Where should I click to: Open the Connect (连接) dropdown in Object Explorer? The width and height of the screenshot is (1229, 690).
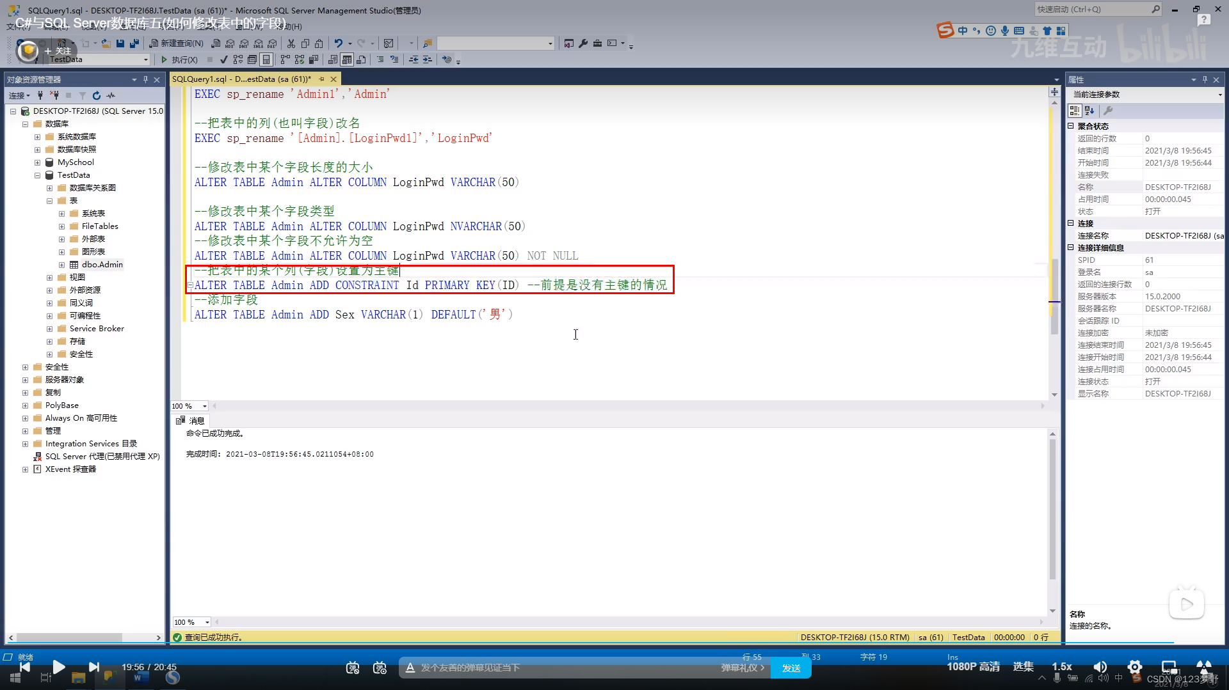point(19,95)
